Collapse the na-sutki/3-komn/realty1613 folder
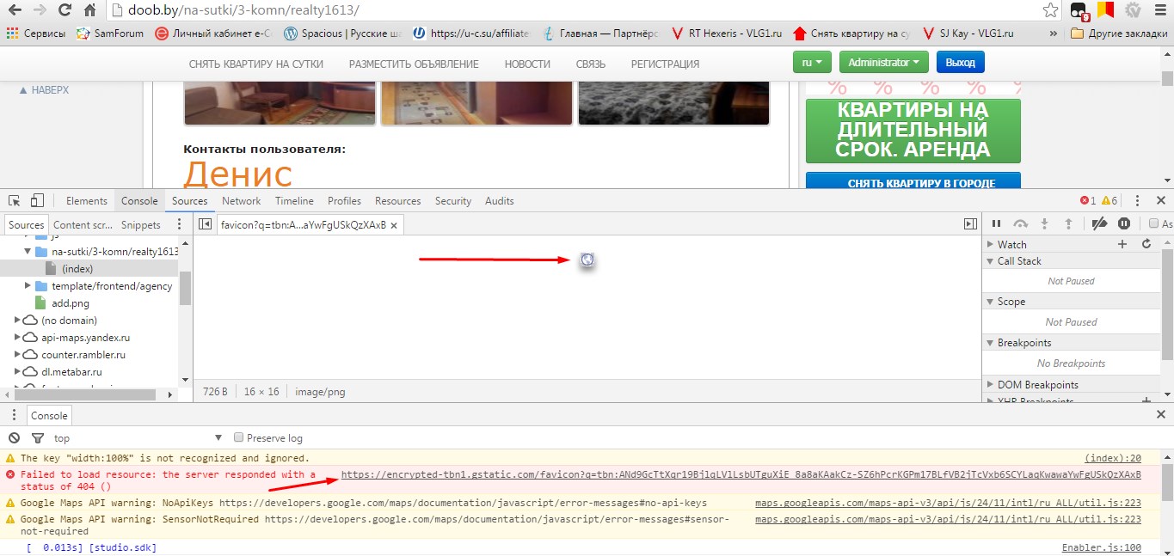 28,252
